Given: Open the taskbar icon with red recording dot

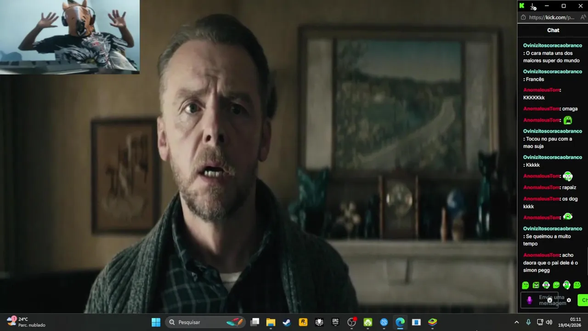Looking at the screenshot, I should click(352, 322).
